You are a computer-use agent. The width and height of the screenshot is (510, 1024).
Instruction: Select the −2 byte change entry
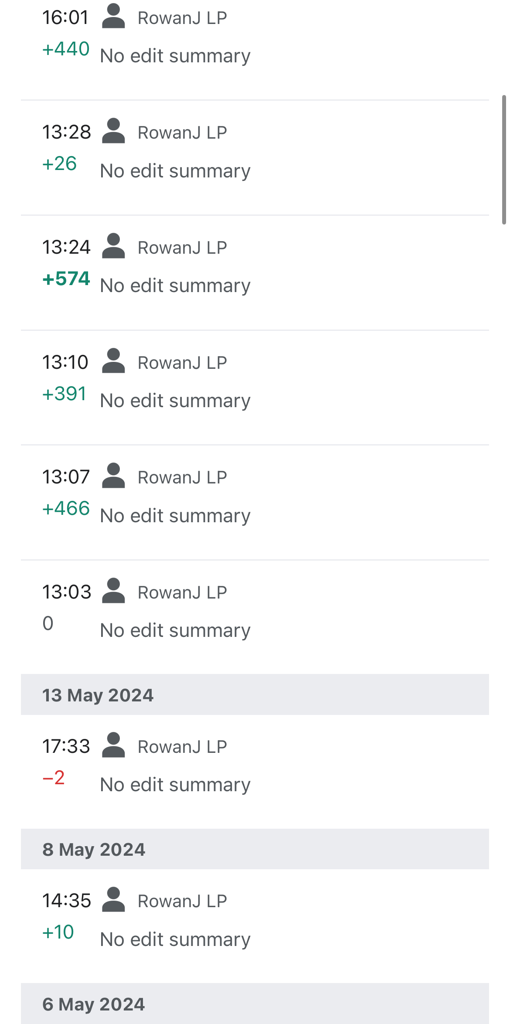[54, 778]
